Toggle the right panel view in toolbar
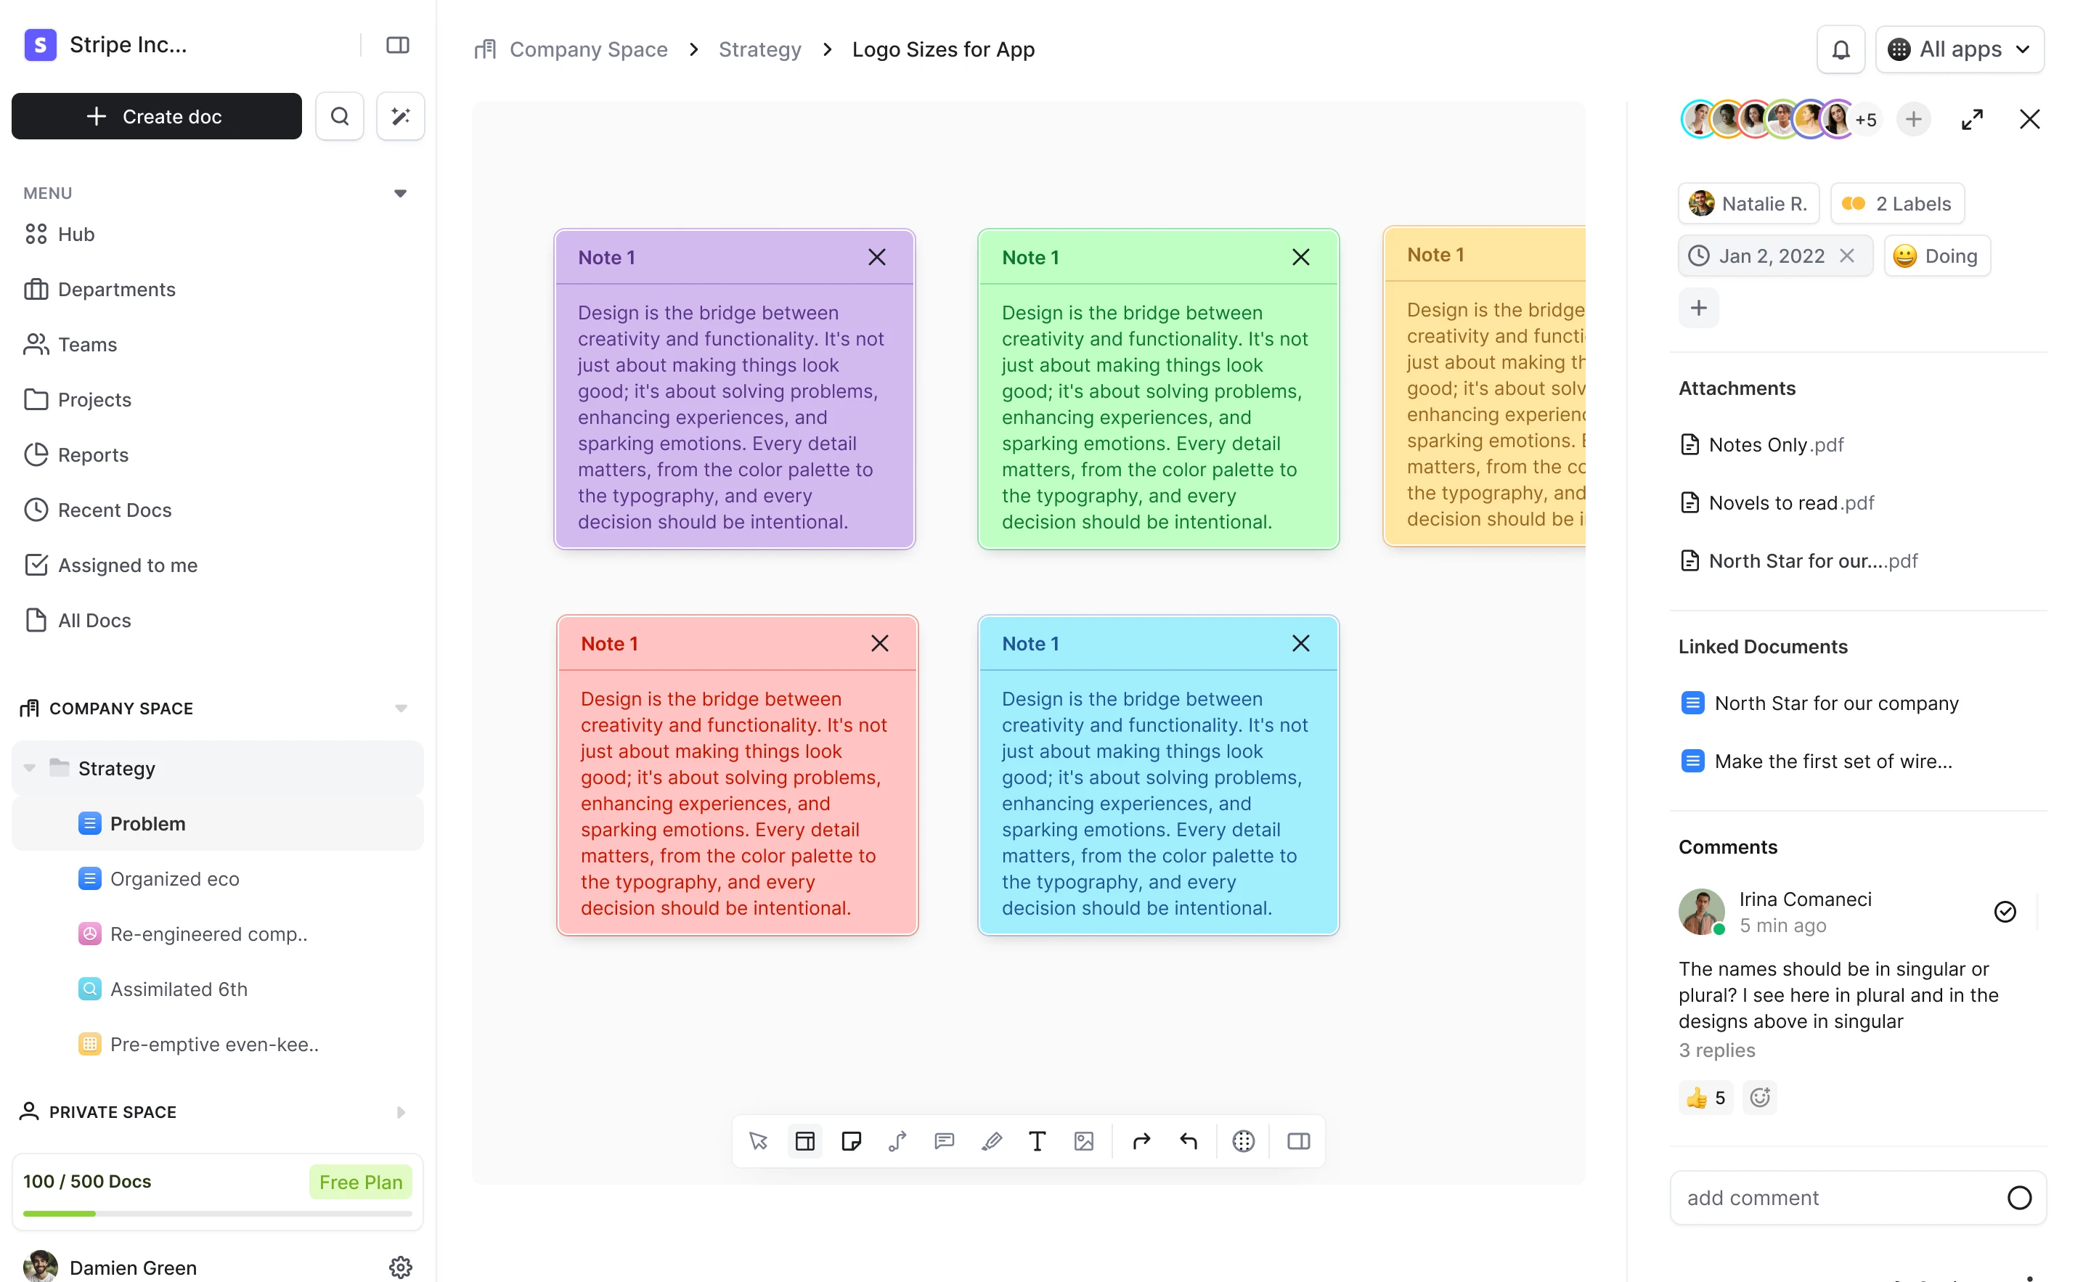Image resolution: width=2091 pixels, height=1282 pixels. point(1298,1141)
